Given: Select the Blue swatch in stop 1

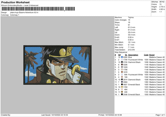Looking at the screenshot, I should coord(122,57).
